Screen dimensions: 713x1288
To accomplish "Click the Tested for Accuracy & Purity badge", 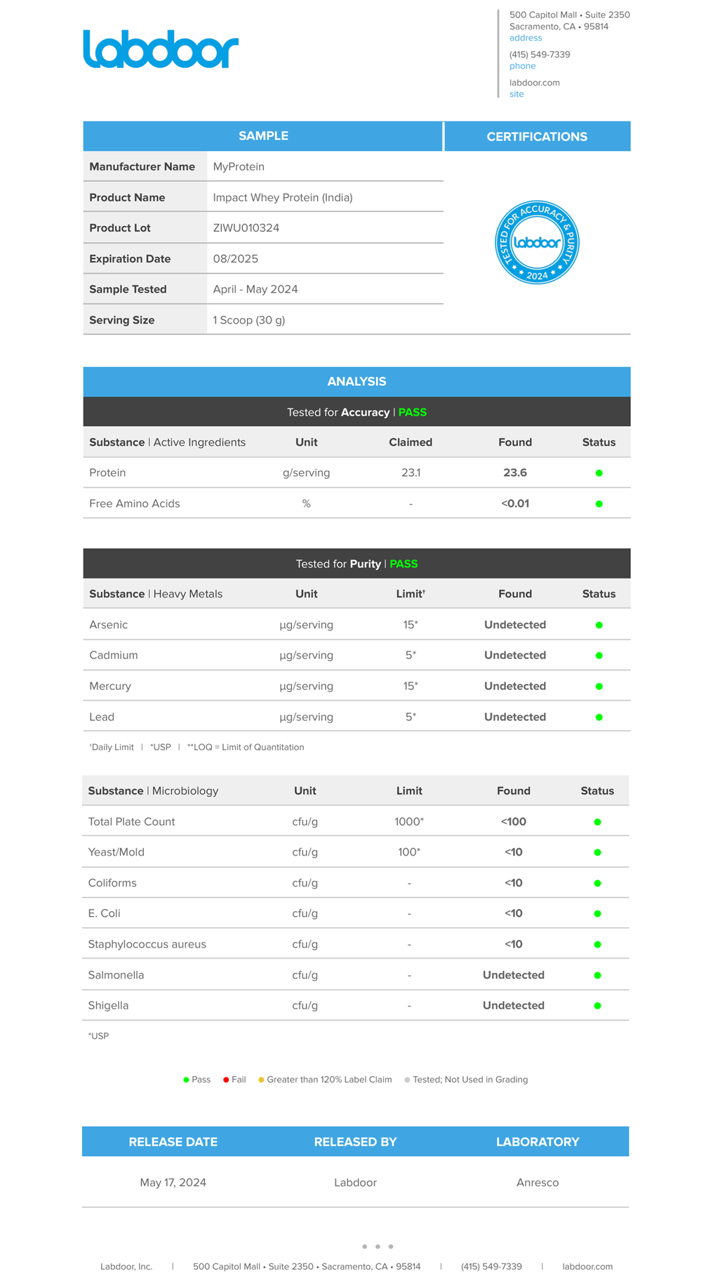I will pyautogui.click(x=537, y=243).
